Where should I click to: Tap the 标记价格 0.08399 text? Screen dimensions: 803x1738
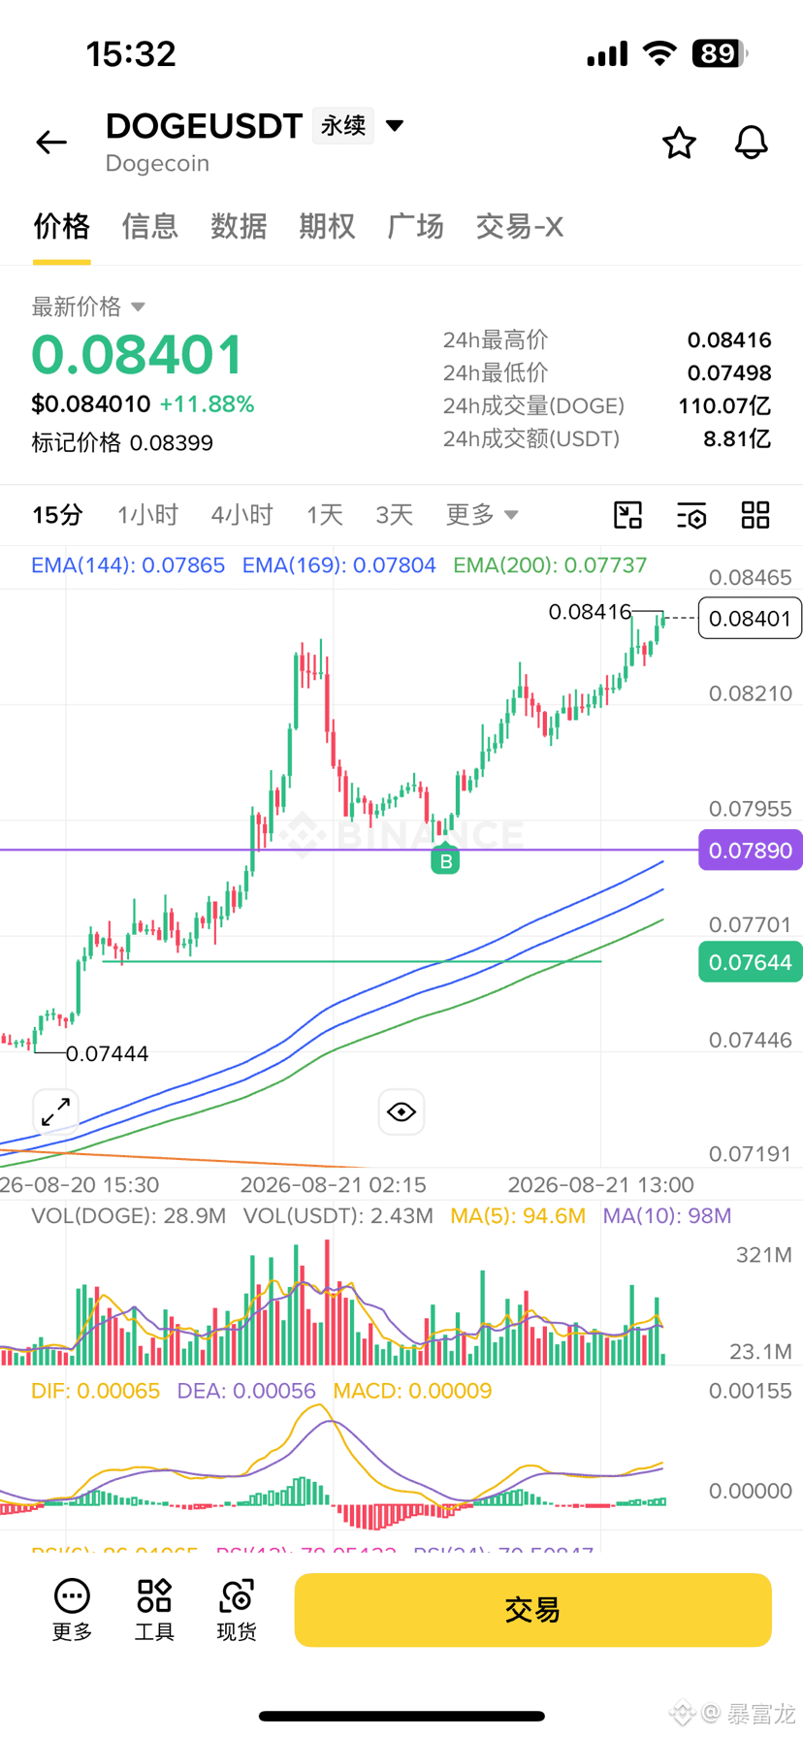click(122, 443)
